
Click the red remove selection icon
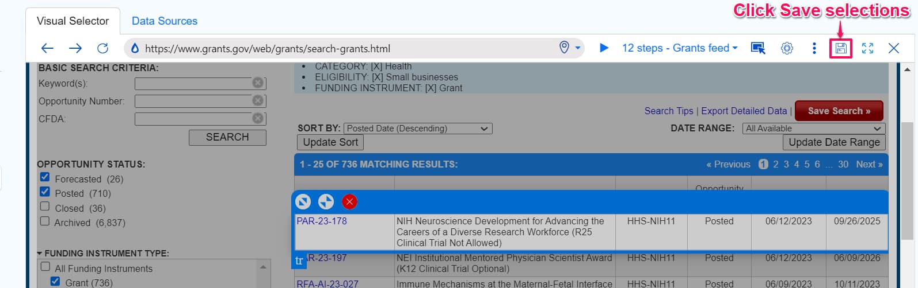click(349, 202)
